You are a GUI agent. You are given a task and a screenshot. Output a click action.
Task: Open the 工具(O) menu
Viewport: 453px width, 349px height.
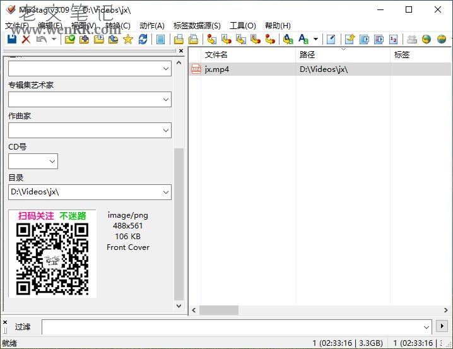243,26
